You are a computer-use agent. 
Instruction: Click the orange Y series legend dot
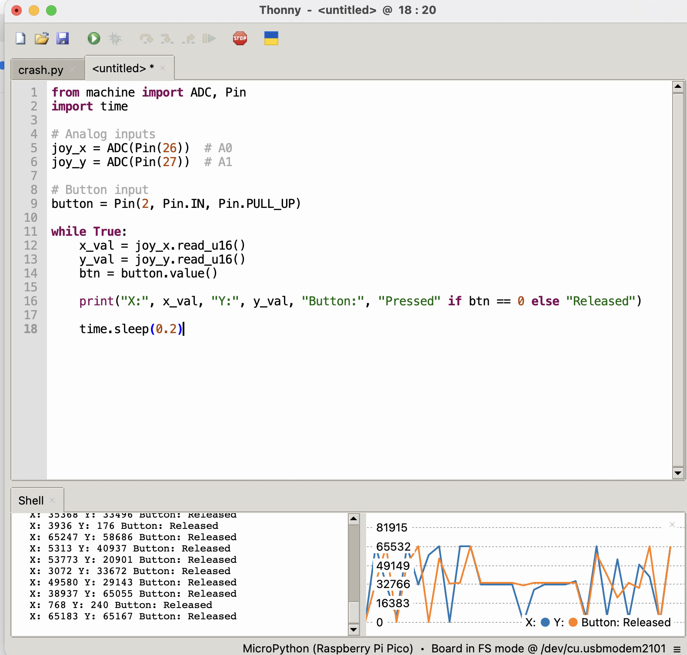pyautogui.click(x=573, y=622)
